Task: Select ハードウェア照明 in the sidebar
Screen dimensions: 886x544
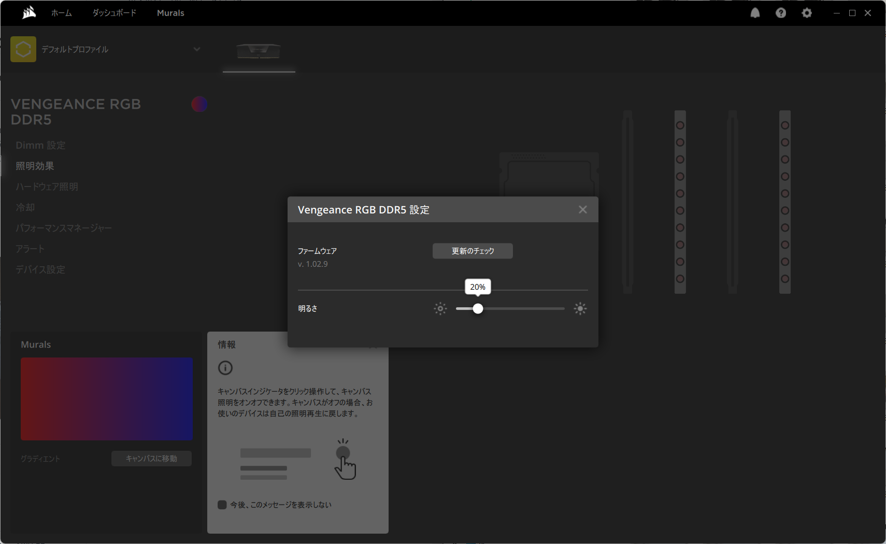Action: click(x=47, y=187)
